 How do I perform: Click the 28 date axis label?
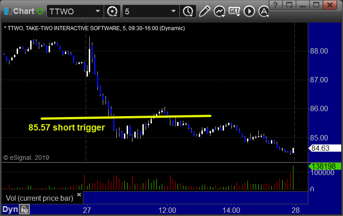(296, 210)
